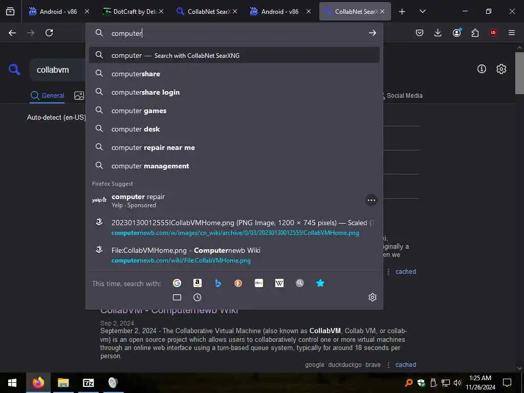Choose 'computer management' suggestion
This screenshot has width=524, height=393.
tap(234, 166)
